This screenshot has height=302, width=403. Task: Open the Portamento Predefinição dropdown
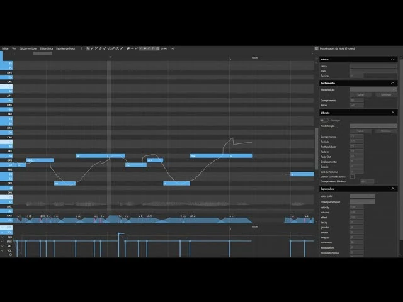(373, 89)
